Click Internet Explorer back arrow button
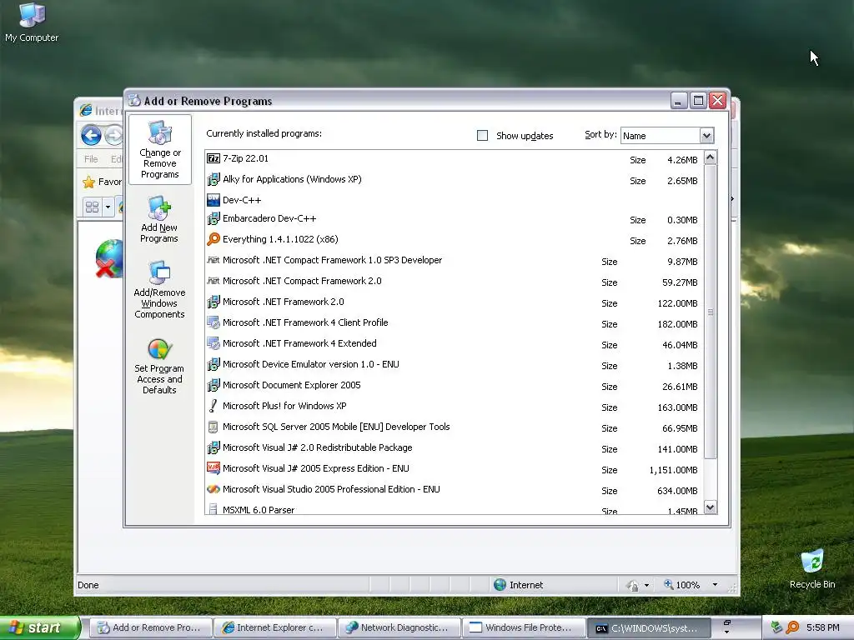Screen dimensions: 854x640 [91, 135]
